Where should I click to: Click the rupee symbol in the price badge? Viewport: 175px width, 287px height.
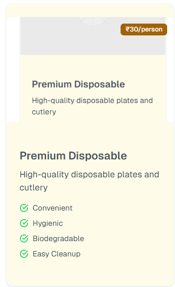click(128, 29)
